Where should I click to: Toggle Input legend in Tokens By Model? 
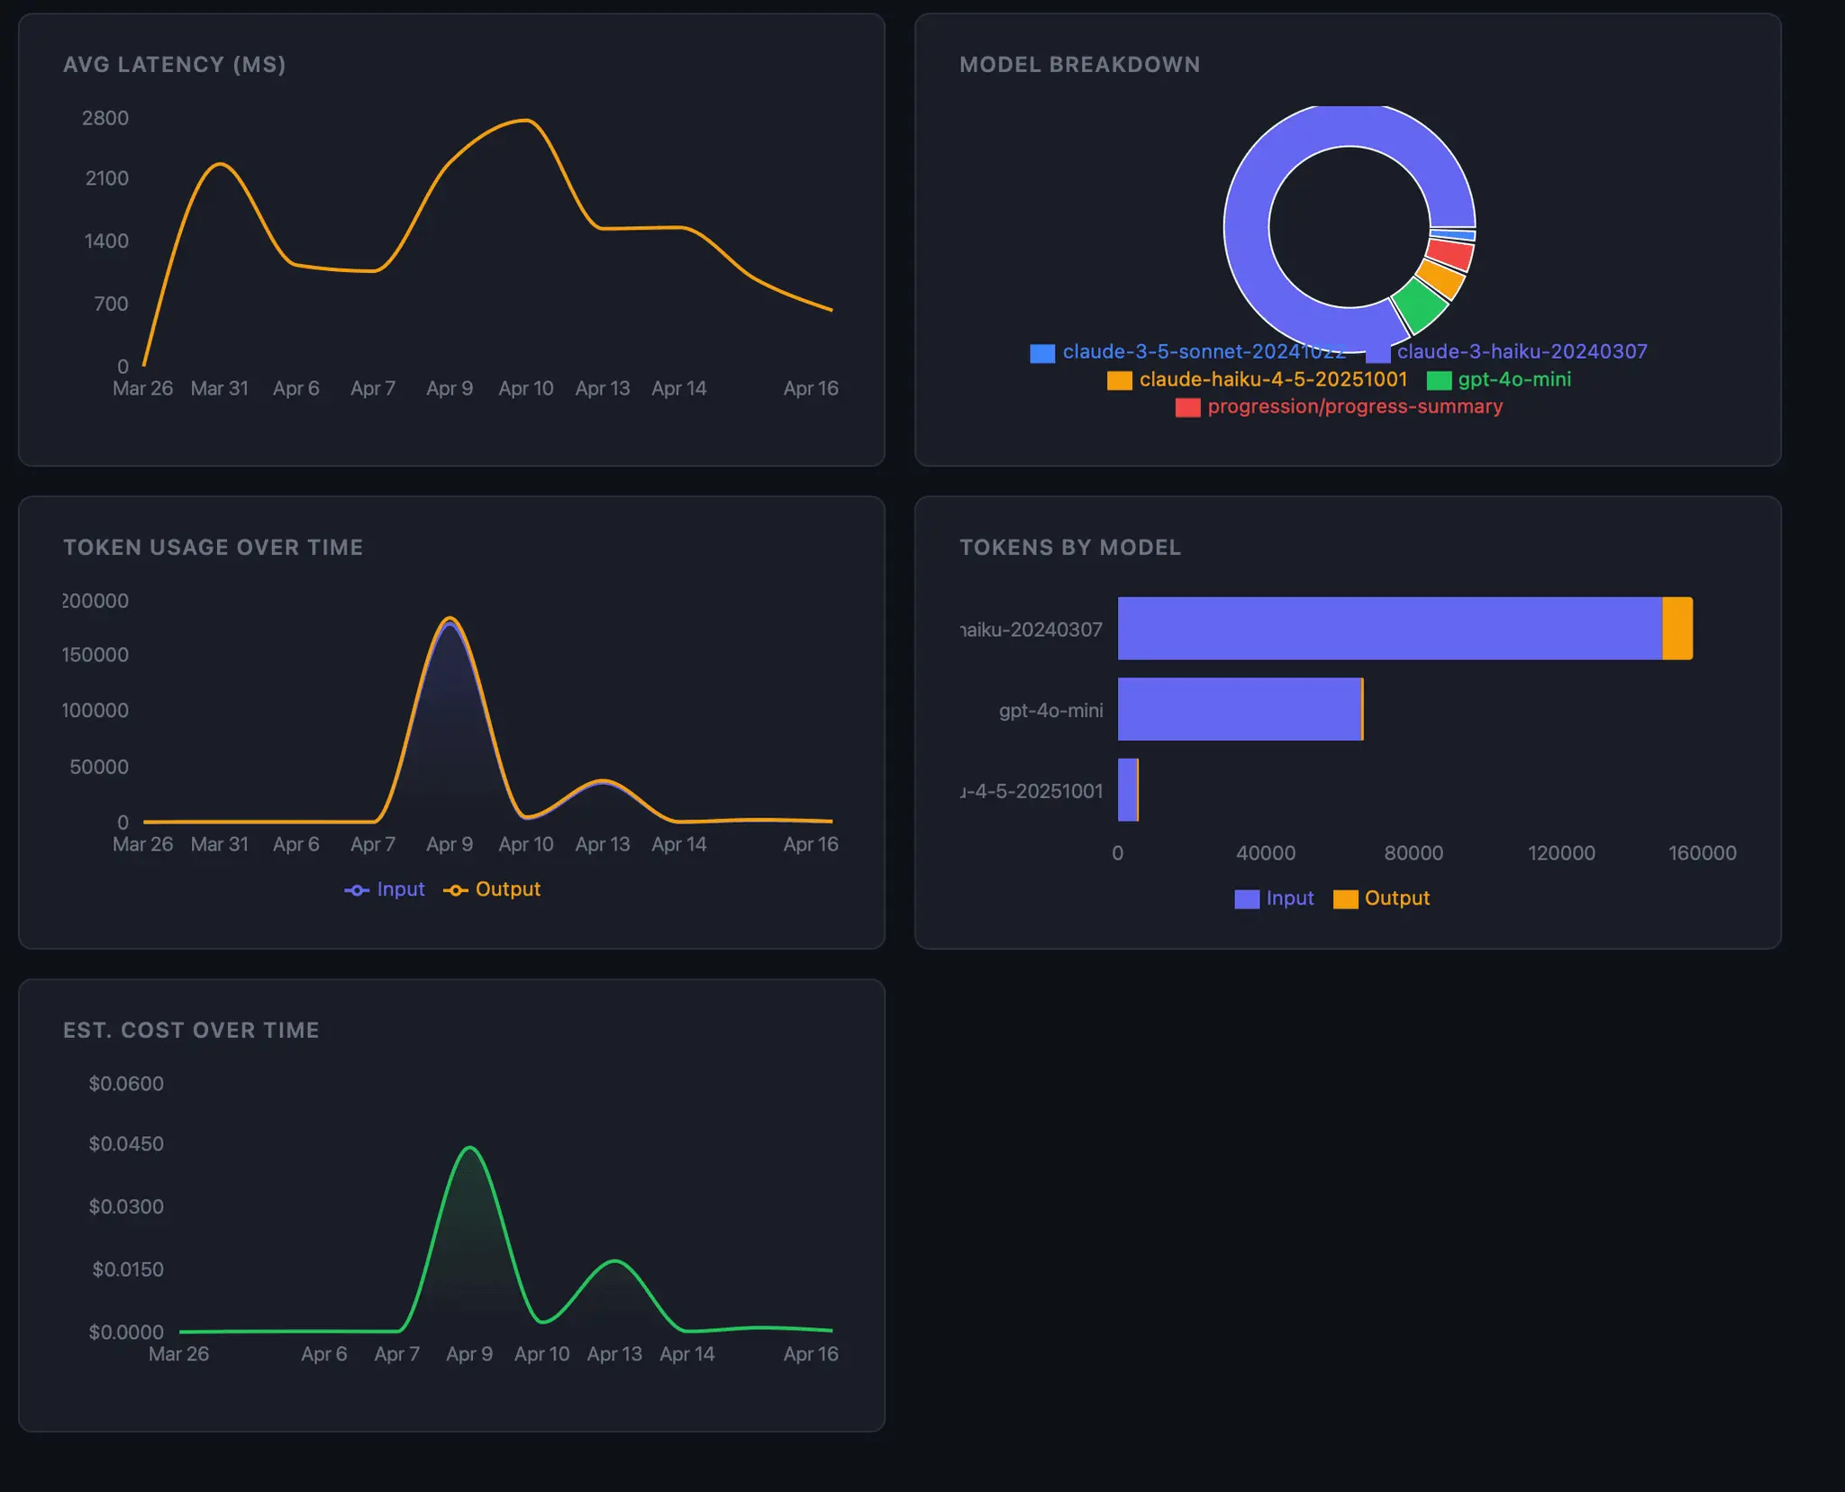[1274, 898]
